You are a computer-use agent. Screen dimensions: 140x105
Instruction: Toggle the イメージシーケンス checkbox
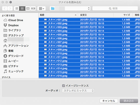tap(63, 86)
